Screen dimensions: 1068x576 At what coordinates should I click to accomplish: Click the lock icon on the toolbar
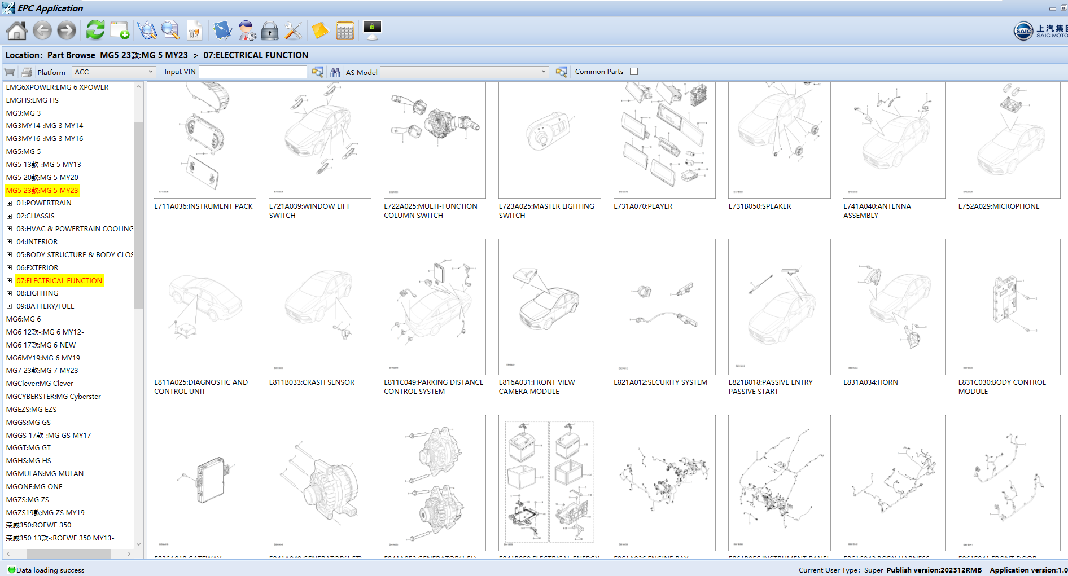pyautogui.click(x=270, y=30)
